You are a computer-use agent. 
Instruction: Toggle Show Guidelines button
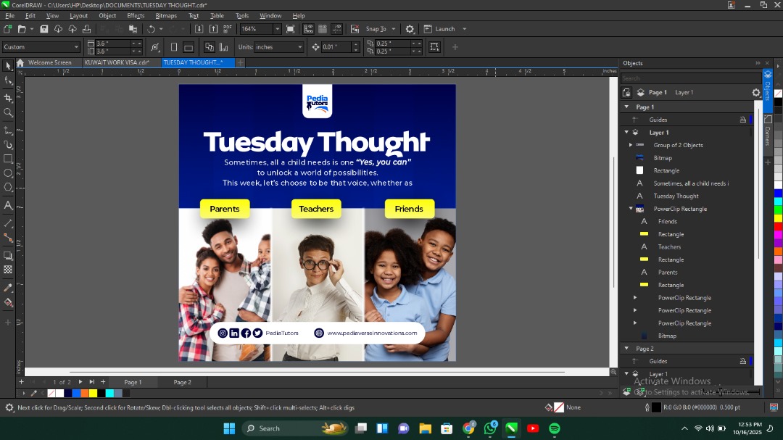337,29
